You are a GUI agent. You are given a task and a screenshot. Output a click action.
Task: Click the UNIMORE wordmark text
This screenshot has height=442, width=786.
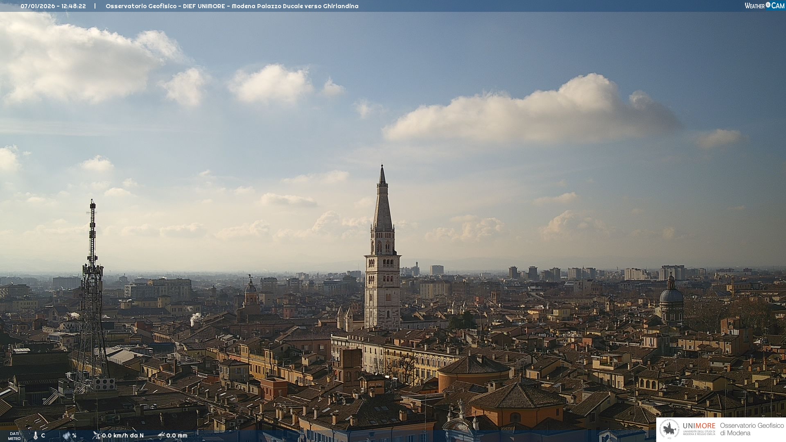[699, 426]
